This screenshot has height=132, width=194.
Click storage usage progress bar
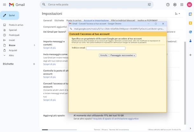pyautogui.click(x=59, y=130)
